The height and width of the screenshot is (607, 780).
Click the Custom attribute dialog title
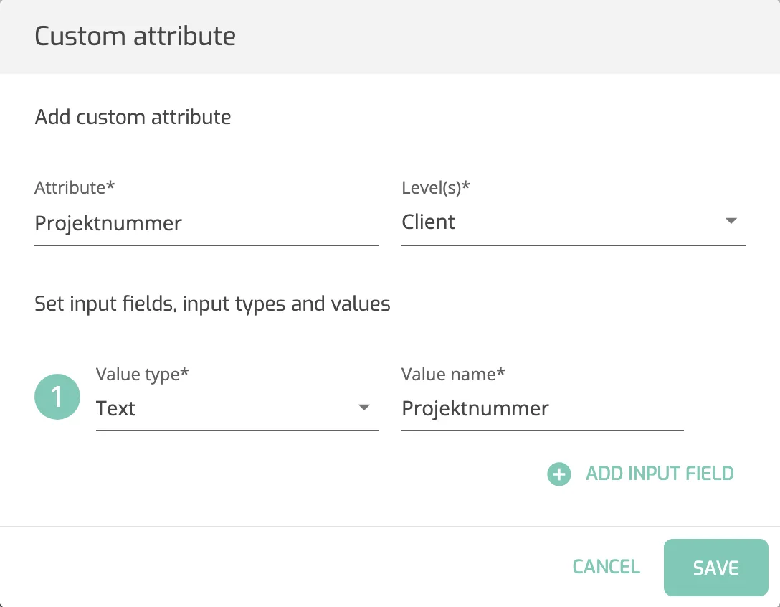pos(135,37)
